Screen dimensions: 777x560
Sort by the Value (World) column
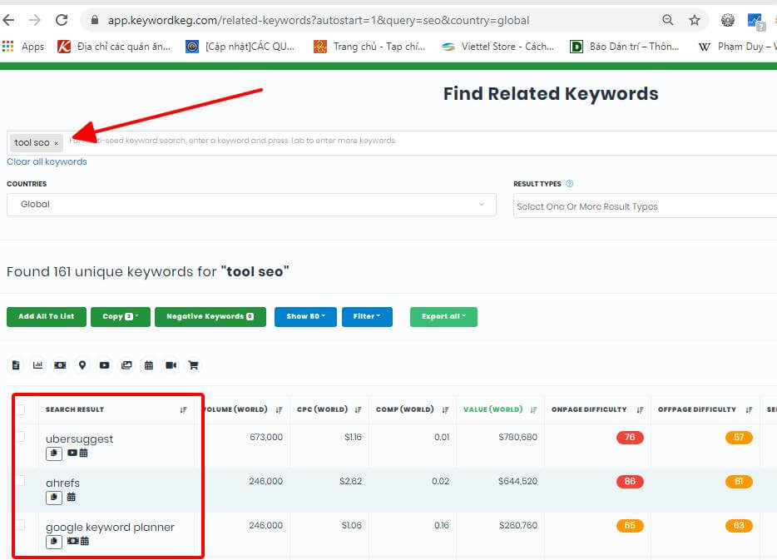point(533,410)
